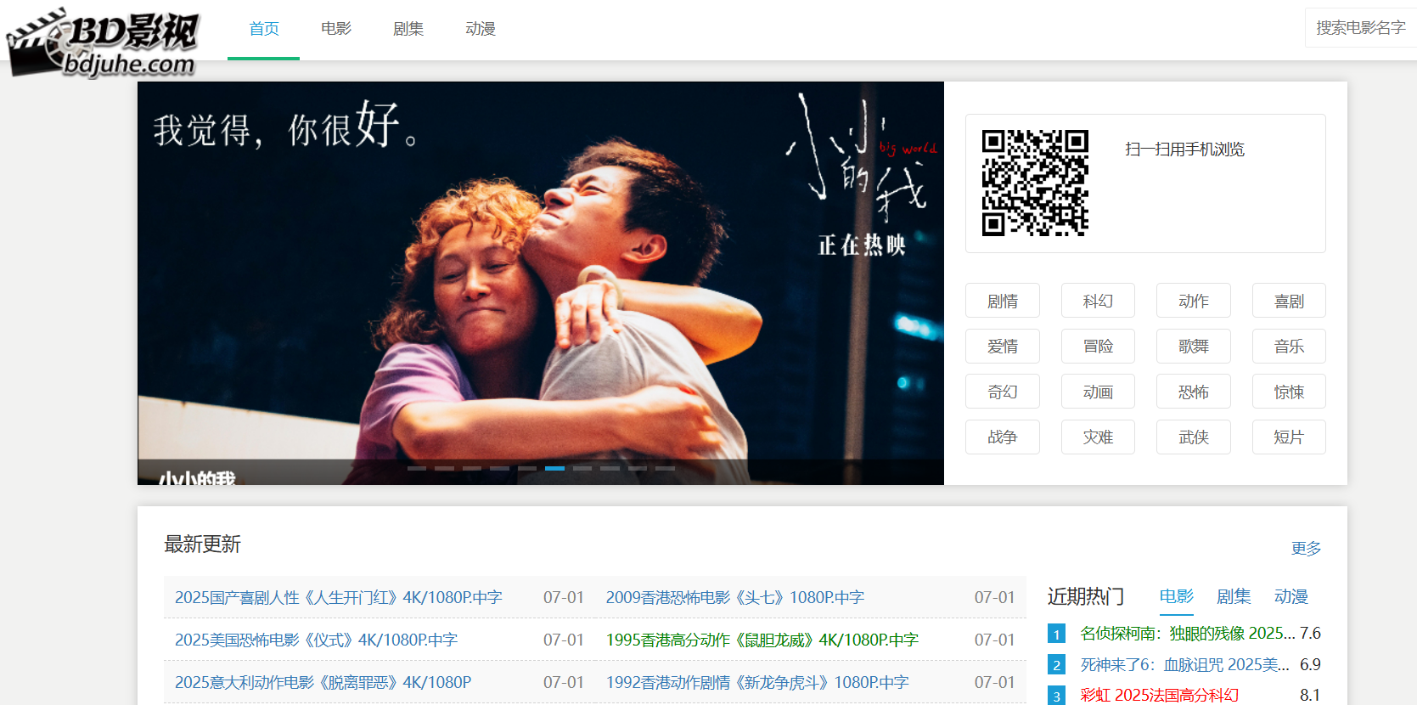Browse the 音乐 genre
Screen dimensions: 1417x705
(x=1289, y=346)
